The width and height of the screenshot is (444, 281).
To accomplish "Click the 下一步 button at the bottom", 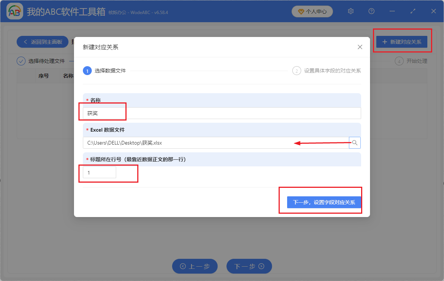I will click(249, 266).
